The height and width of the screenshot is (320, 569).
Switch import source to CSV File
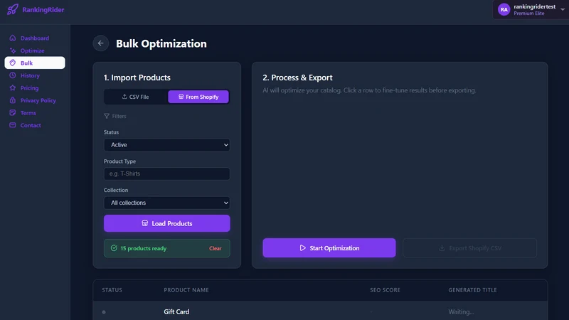pyautogui.click(x=136, y=97)
